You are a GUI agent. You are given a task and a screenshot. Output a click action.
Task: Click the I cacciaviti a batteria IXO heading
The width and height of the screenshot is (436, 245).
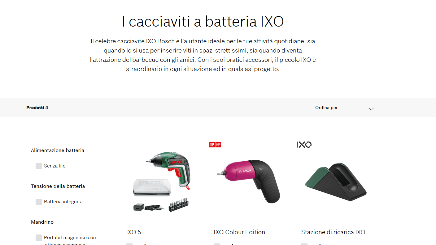[203, 22]
